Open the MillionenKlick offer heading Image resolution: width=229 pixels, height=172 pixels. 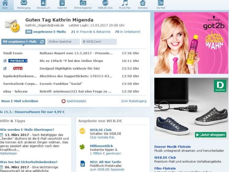(x=101, y=146)
